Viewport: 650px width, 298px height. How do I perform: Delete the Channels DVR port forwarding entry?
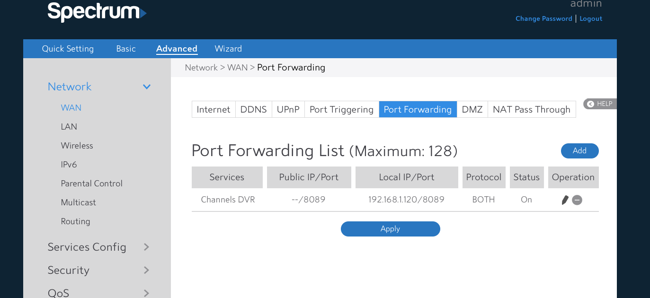(x=577, y=200)
